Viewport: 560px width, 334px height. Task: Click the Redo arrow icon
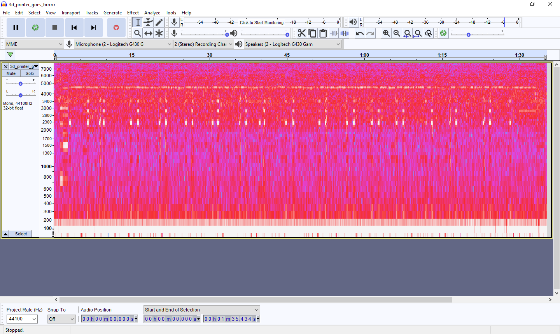[370, 33]
